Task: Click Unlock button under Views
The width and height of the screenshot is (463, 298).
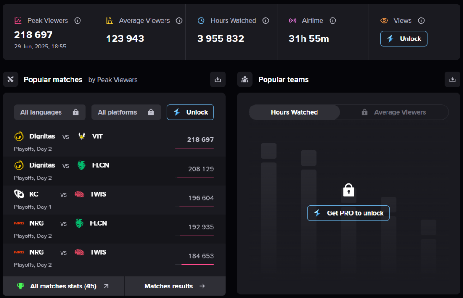Action: click(x=403, y=39)
